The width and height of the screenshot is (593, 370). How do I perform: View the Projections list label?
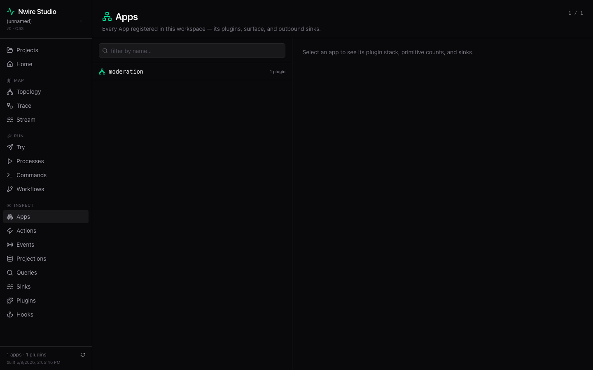[31, 259]
